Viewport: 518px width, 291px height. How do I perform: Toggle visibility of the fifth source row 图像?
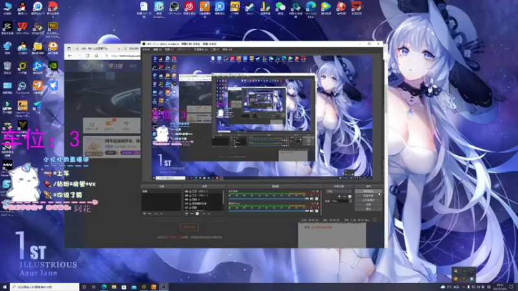tap(186, 208)
